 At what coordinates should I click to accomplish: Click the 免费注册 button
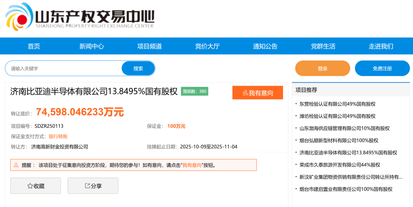[x=382, y=68]
